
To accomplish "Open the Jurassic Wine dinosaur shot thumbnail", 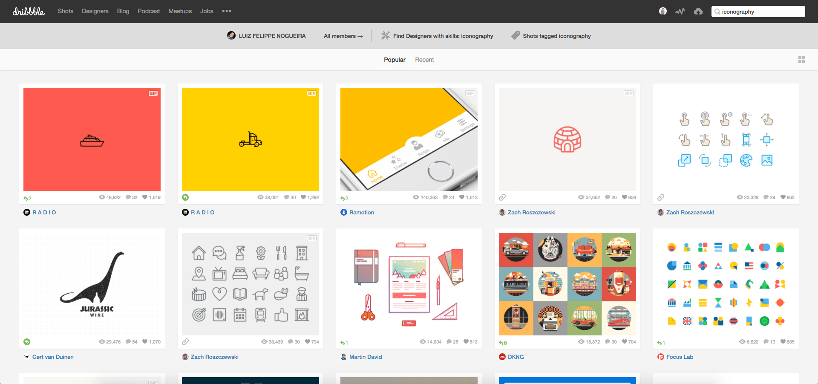I will [92, 283].
